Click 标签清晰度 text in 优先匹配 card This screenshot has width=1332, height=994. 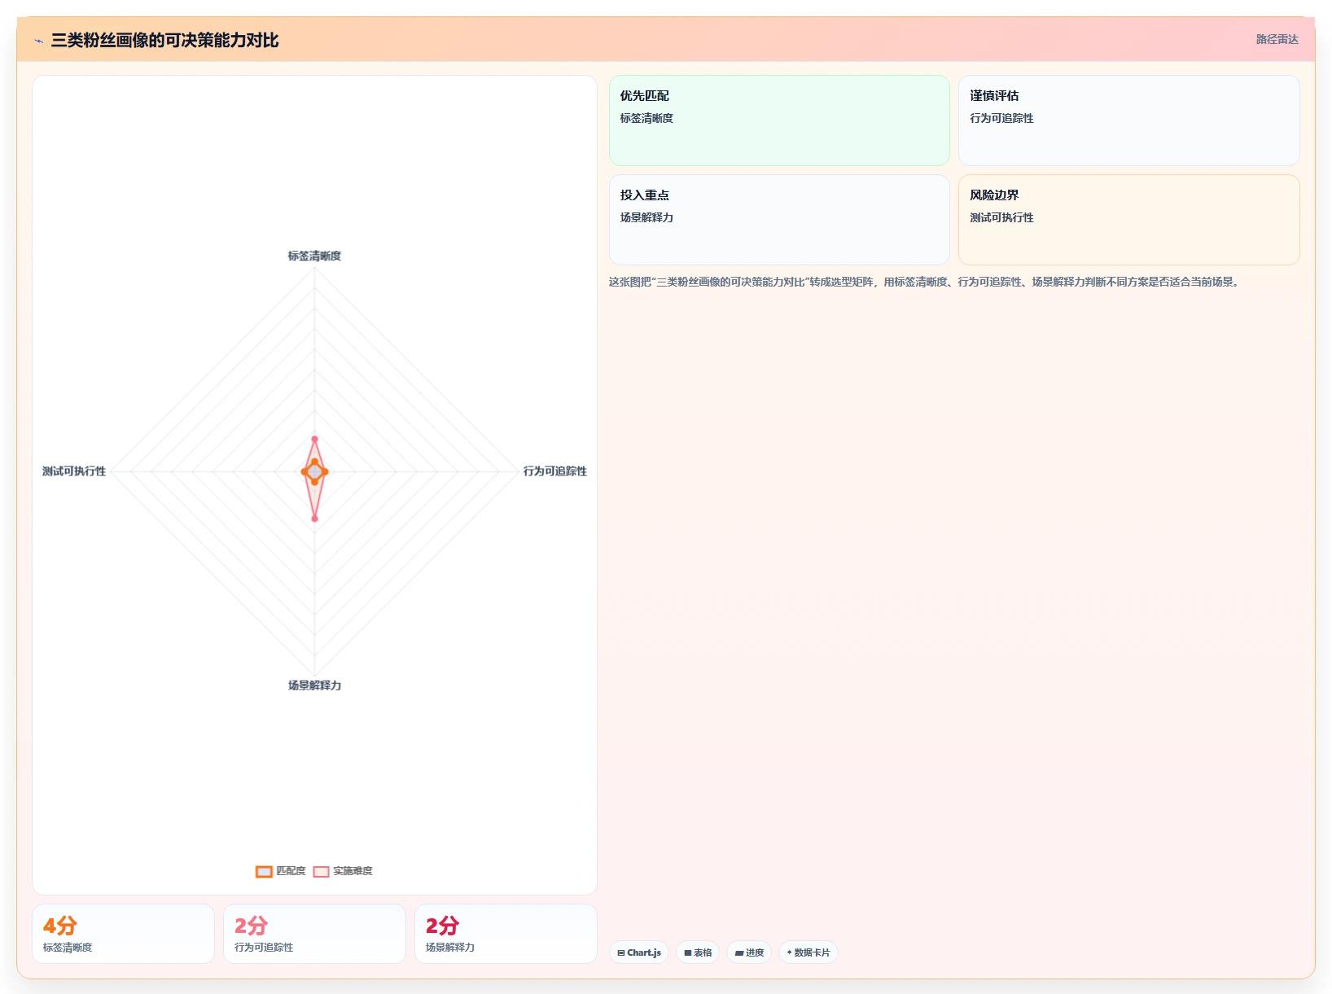coord(646,118)
